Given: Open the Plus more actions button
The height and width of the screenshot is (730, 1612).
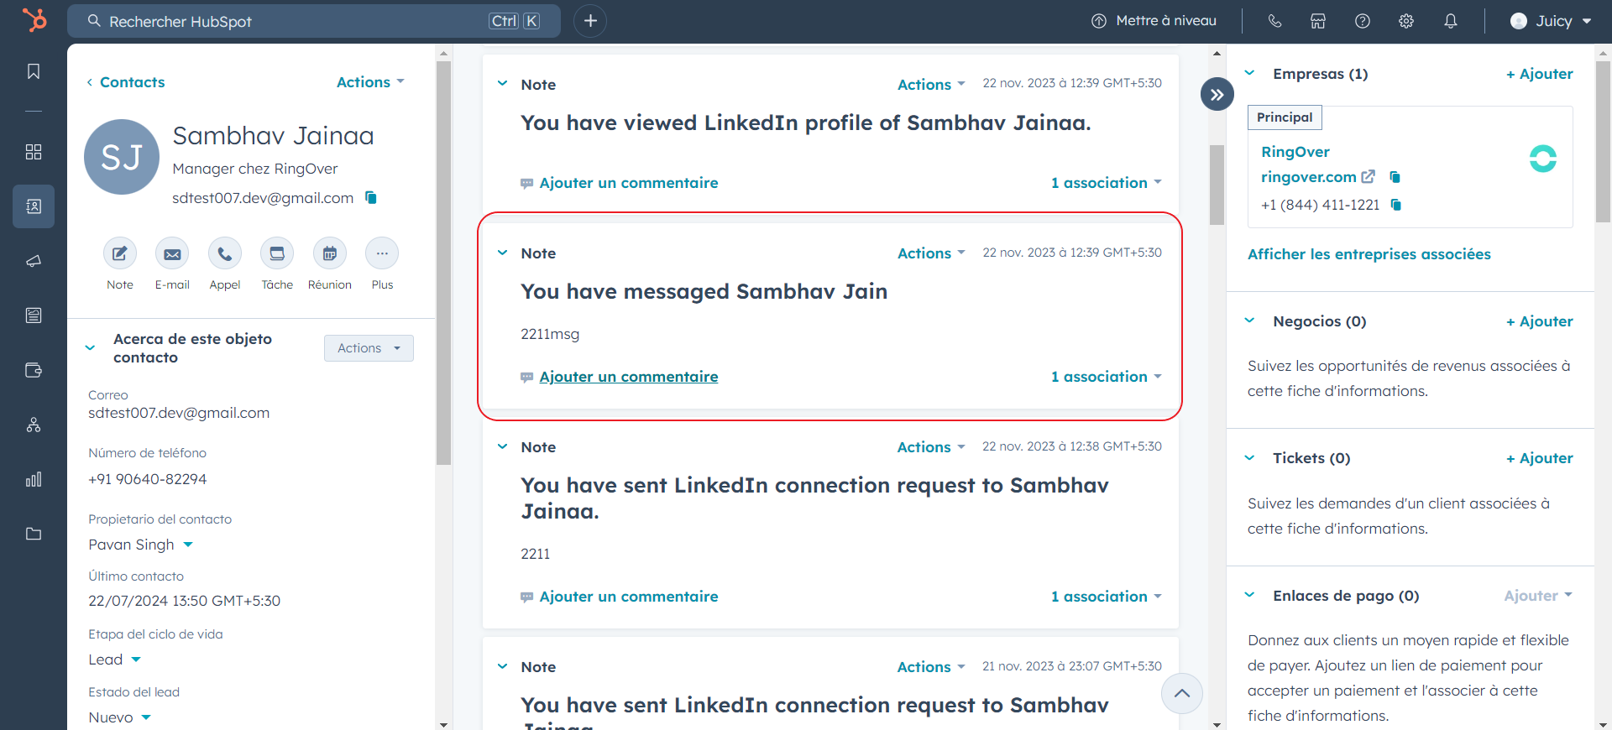Looking at the screenshot, I should [x=382, y=253].
